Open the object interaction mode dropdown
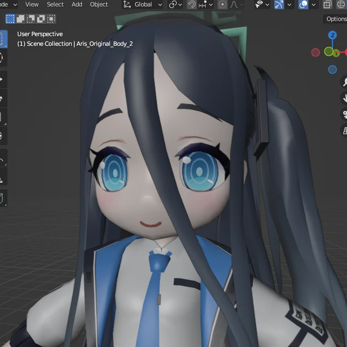 [x=9, y=4]
